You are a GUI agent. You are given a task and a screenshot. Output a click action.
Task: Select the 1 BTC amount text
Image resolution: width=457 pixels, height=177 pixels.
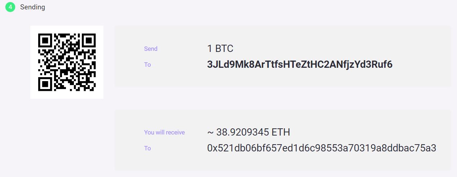220,49
